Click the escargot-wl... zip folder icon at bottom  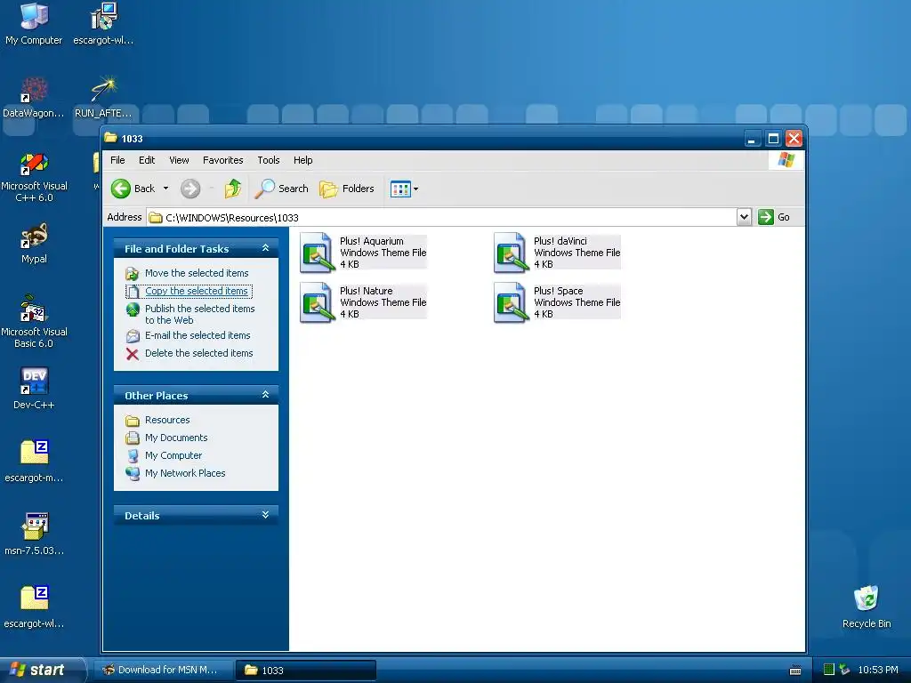34,607
